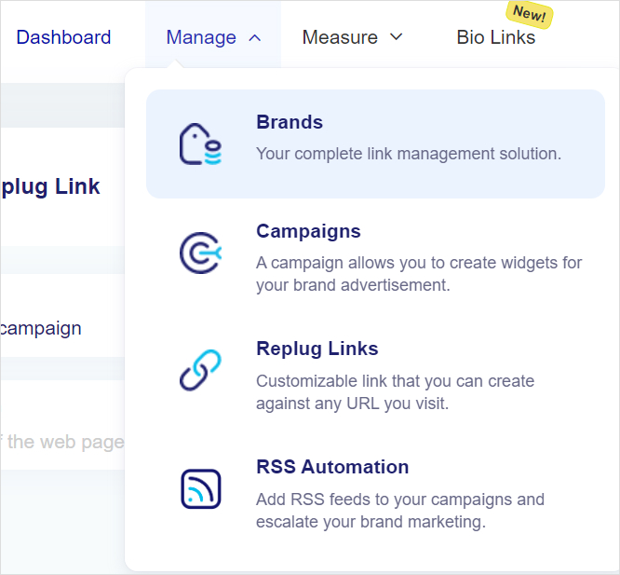
Task: Expand the Measure dropdown menu
Action: coord(352,37)
